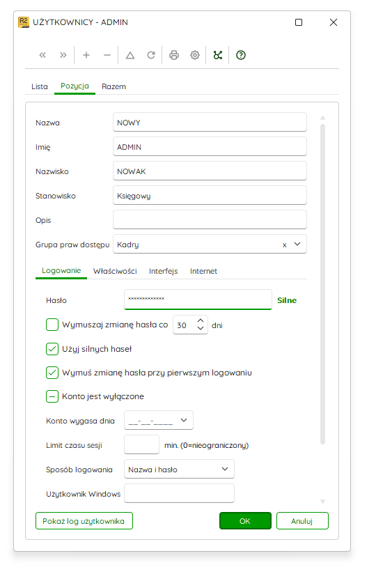The height and width of the screenshot is (574, 376).
Task: Open settings with the gear icon
Action: 195,55
